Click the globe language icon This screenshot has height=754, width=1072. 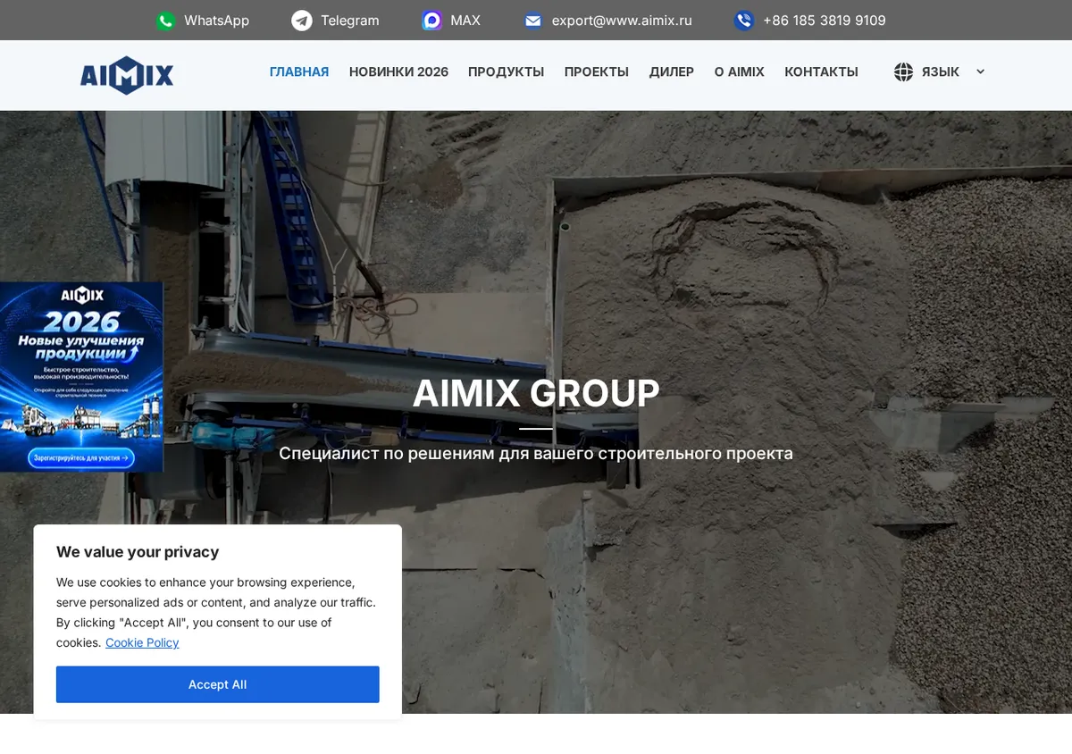click(903, 71)
